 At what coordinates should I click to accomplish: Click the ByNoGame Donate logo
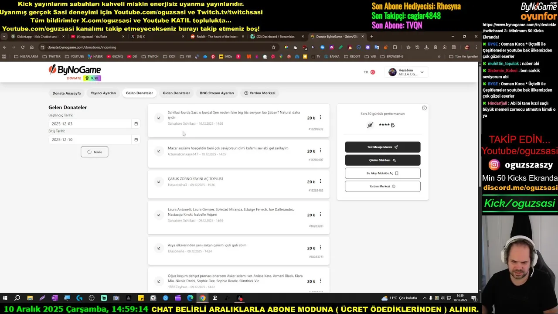[x=75, y=72]
